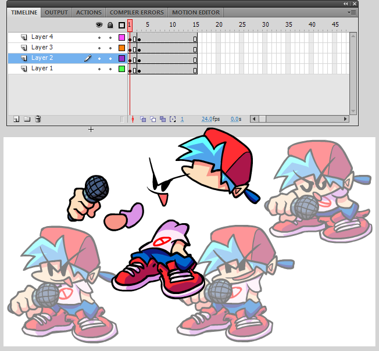Screen dimensions: 379x351
Task: Click the New Layer icon
Action: (16, 119)
